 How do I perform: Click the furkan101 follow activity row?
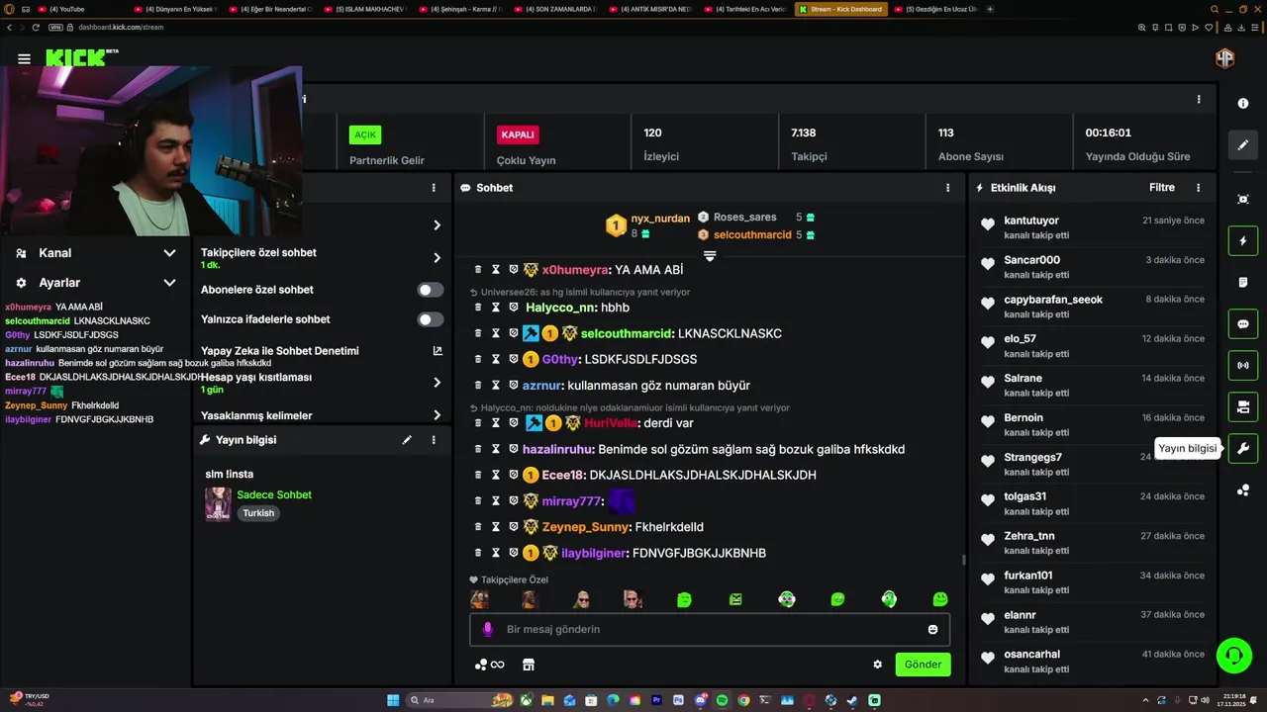click(x=1092, y=582)
